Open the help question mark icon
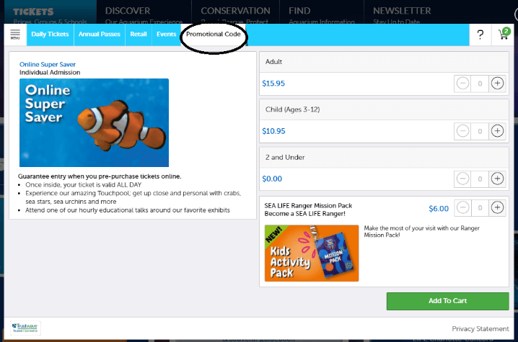Image resolution: width=518 pixels, height=342 pixels. click(480, 35)
